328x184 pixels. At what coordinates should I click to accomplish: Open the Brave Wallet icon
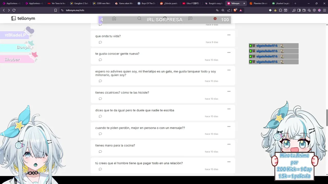tap(304, 10)
